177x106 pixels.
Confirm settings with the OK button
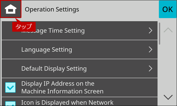168,9
